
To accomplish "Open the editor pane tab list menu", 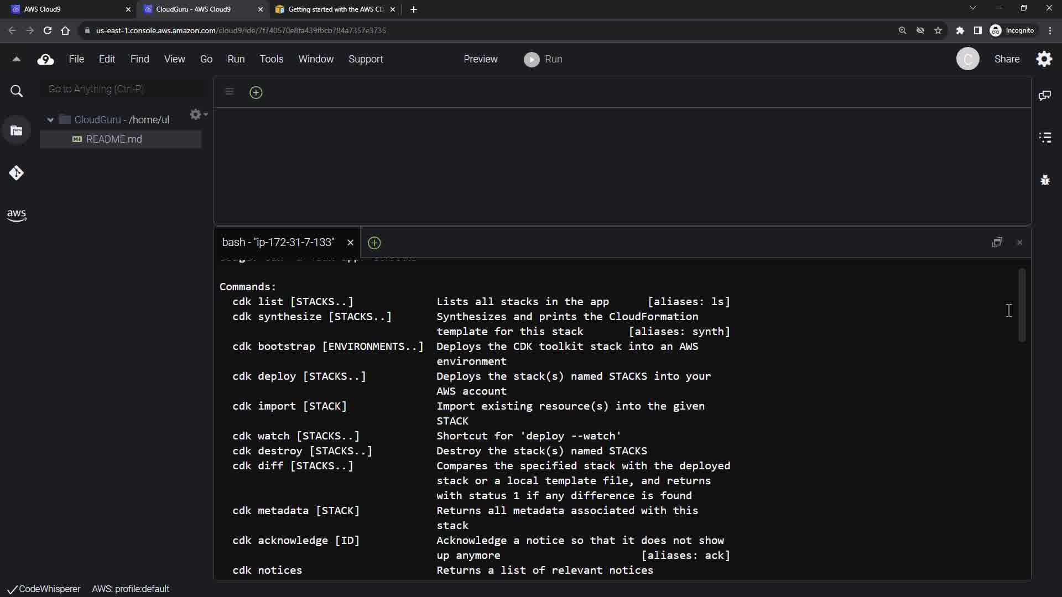I will (230, 92).
